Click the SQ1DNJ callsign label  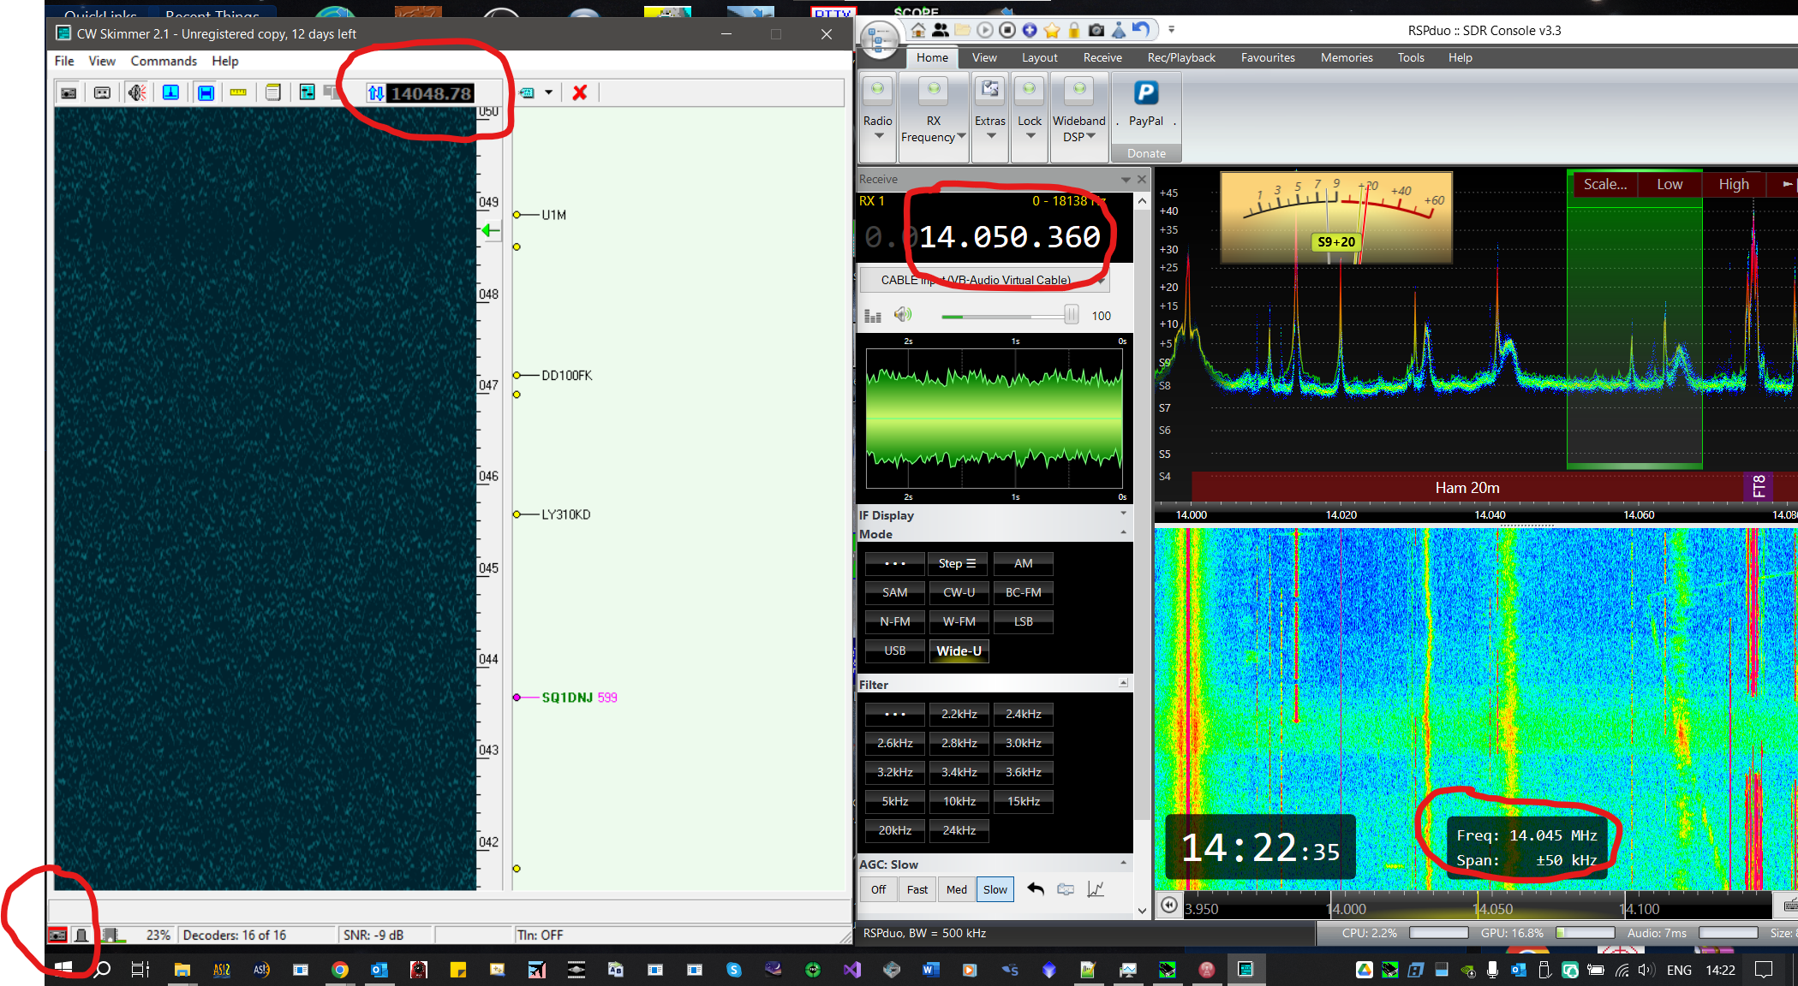pyautogui.click(x=567, y=698)
